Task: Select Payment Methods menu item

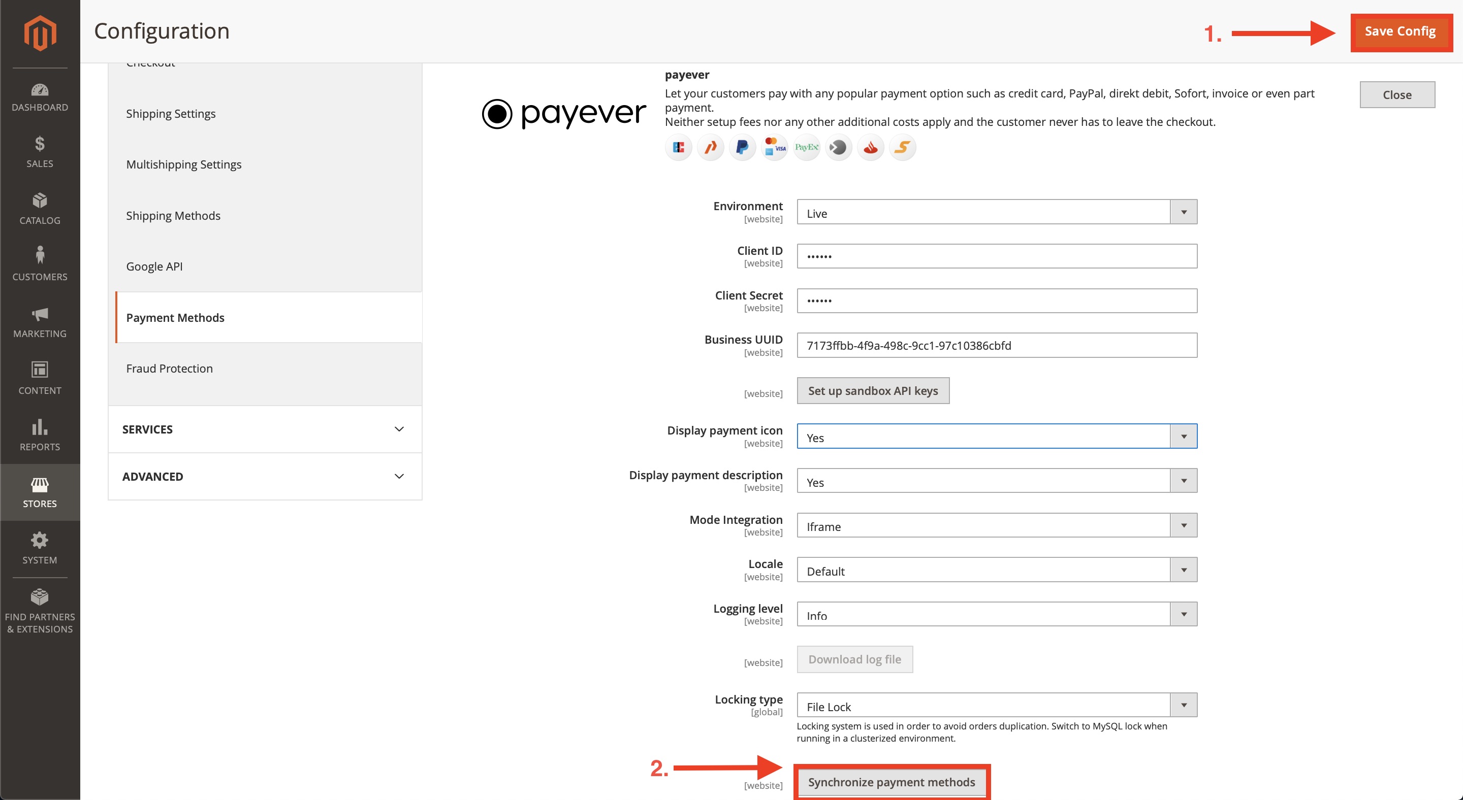Action: (269, 318)
